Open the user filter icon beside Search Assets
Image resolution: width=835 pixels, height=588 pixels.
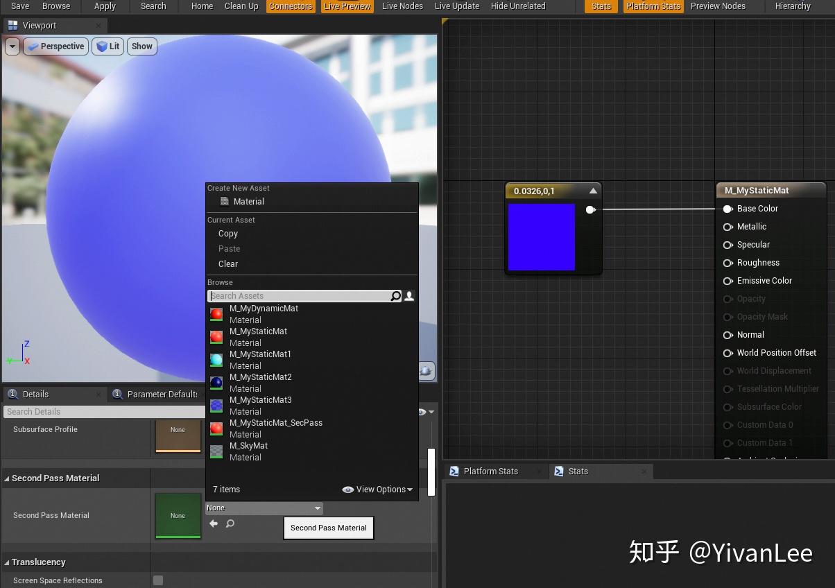coord(408,296)
